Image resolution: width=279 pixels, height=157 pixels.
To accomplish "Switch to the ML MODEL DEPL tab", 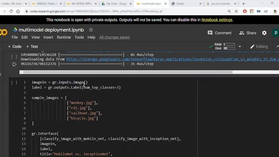I will tap(82, 3).
